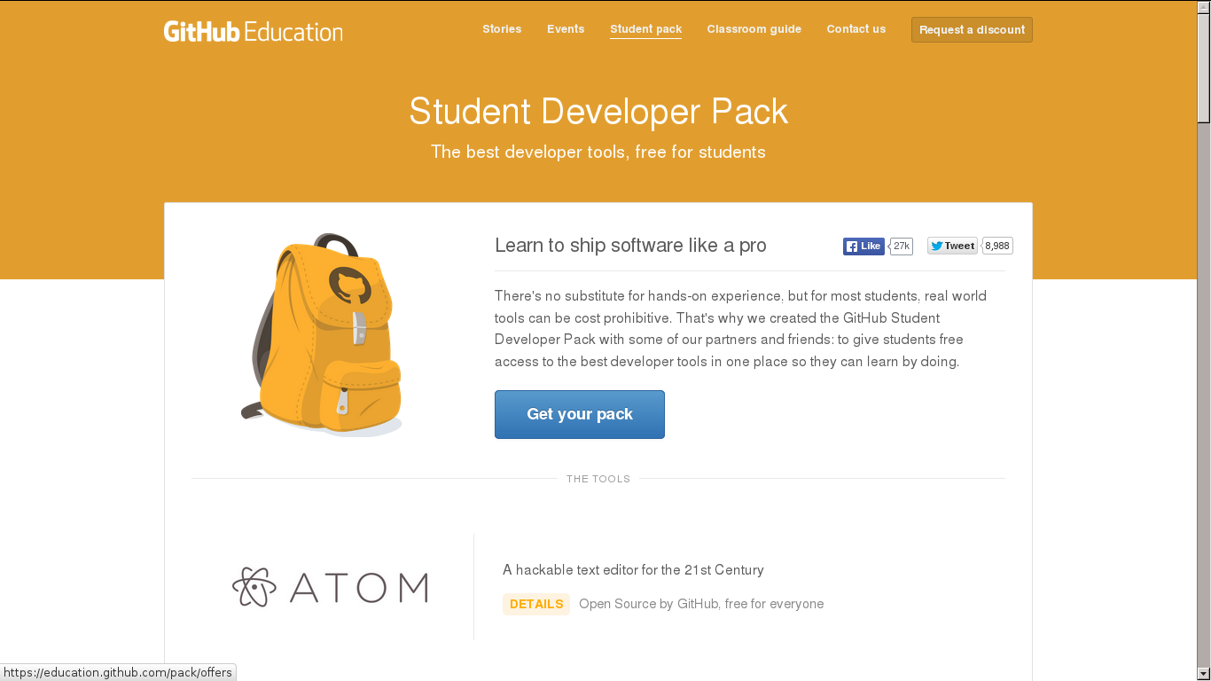
Task: Click the scrollbar up arrow
Action: (1204, 7)
